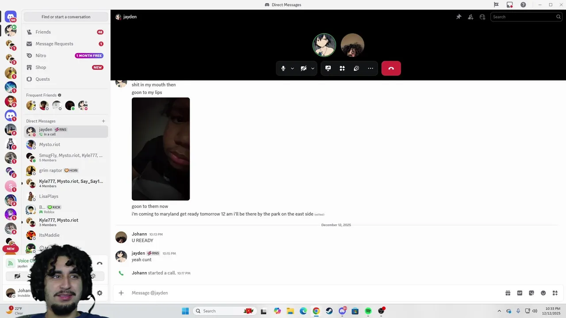Open the Quests page
Image resolution: width=566 pixels, height=318 pixels.
[66, 79]
